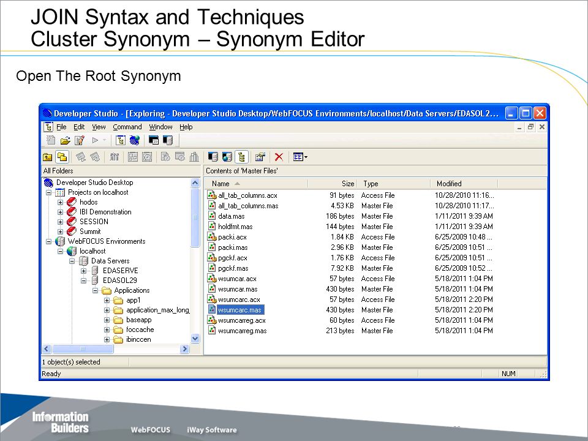Expand the hodos project node
The width and height of the screenshot is (588, 441).
(x=60, y=203)
